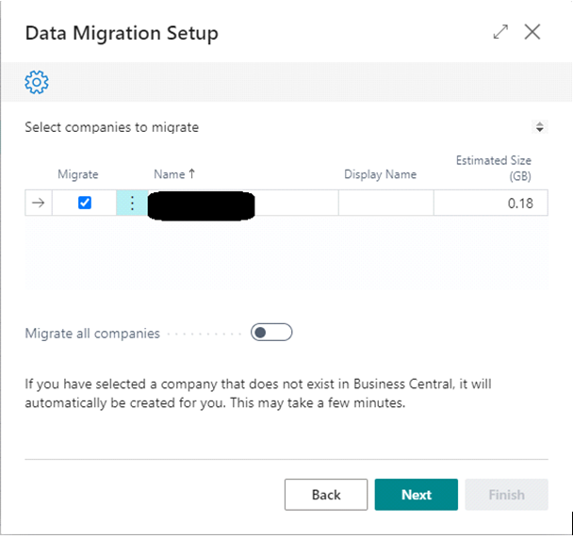Click the Display Name cell in the row

(x=385, y=203)
